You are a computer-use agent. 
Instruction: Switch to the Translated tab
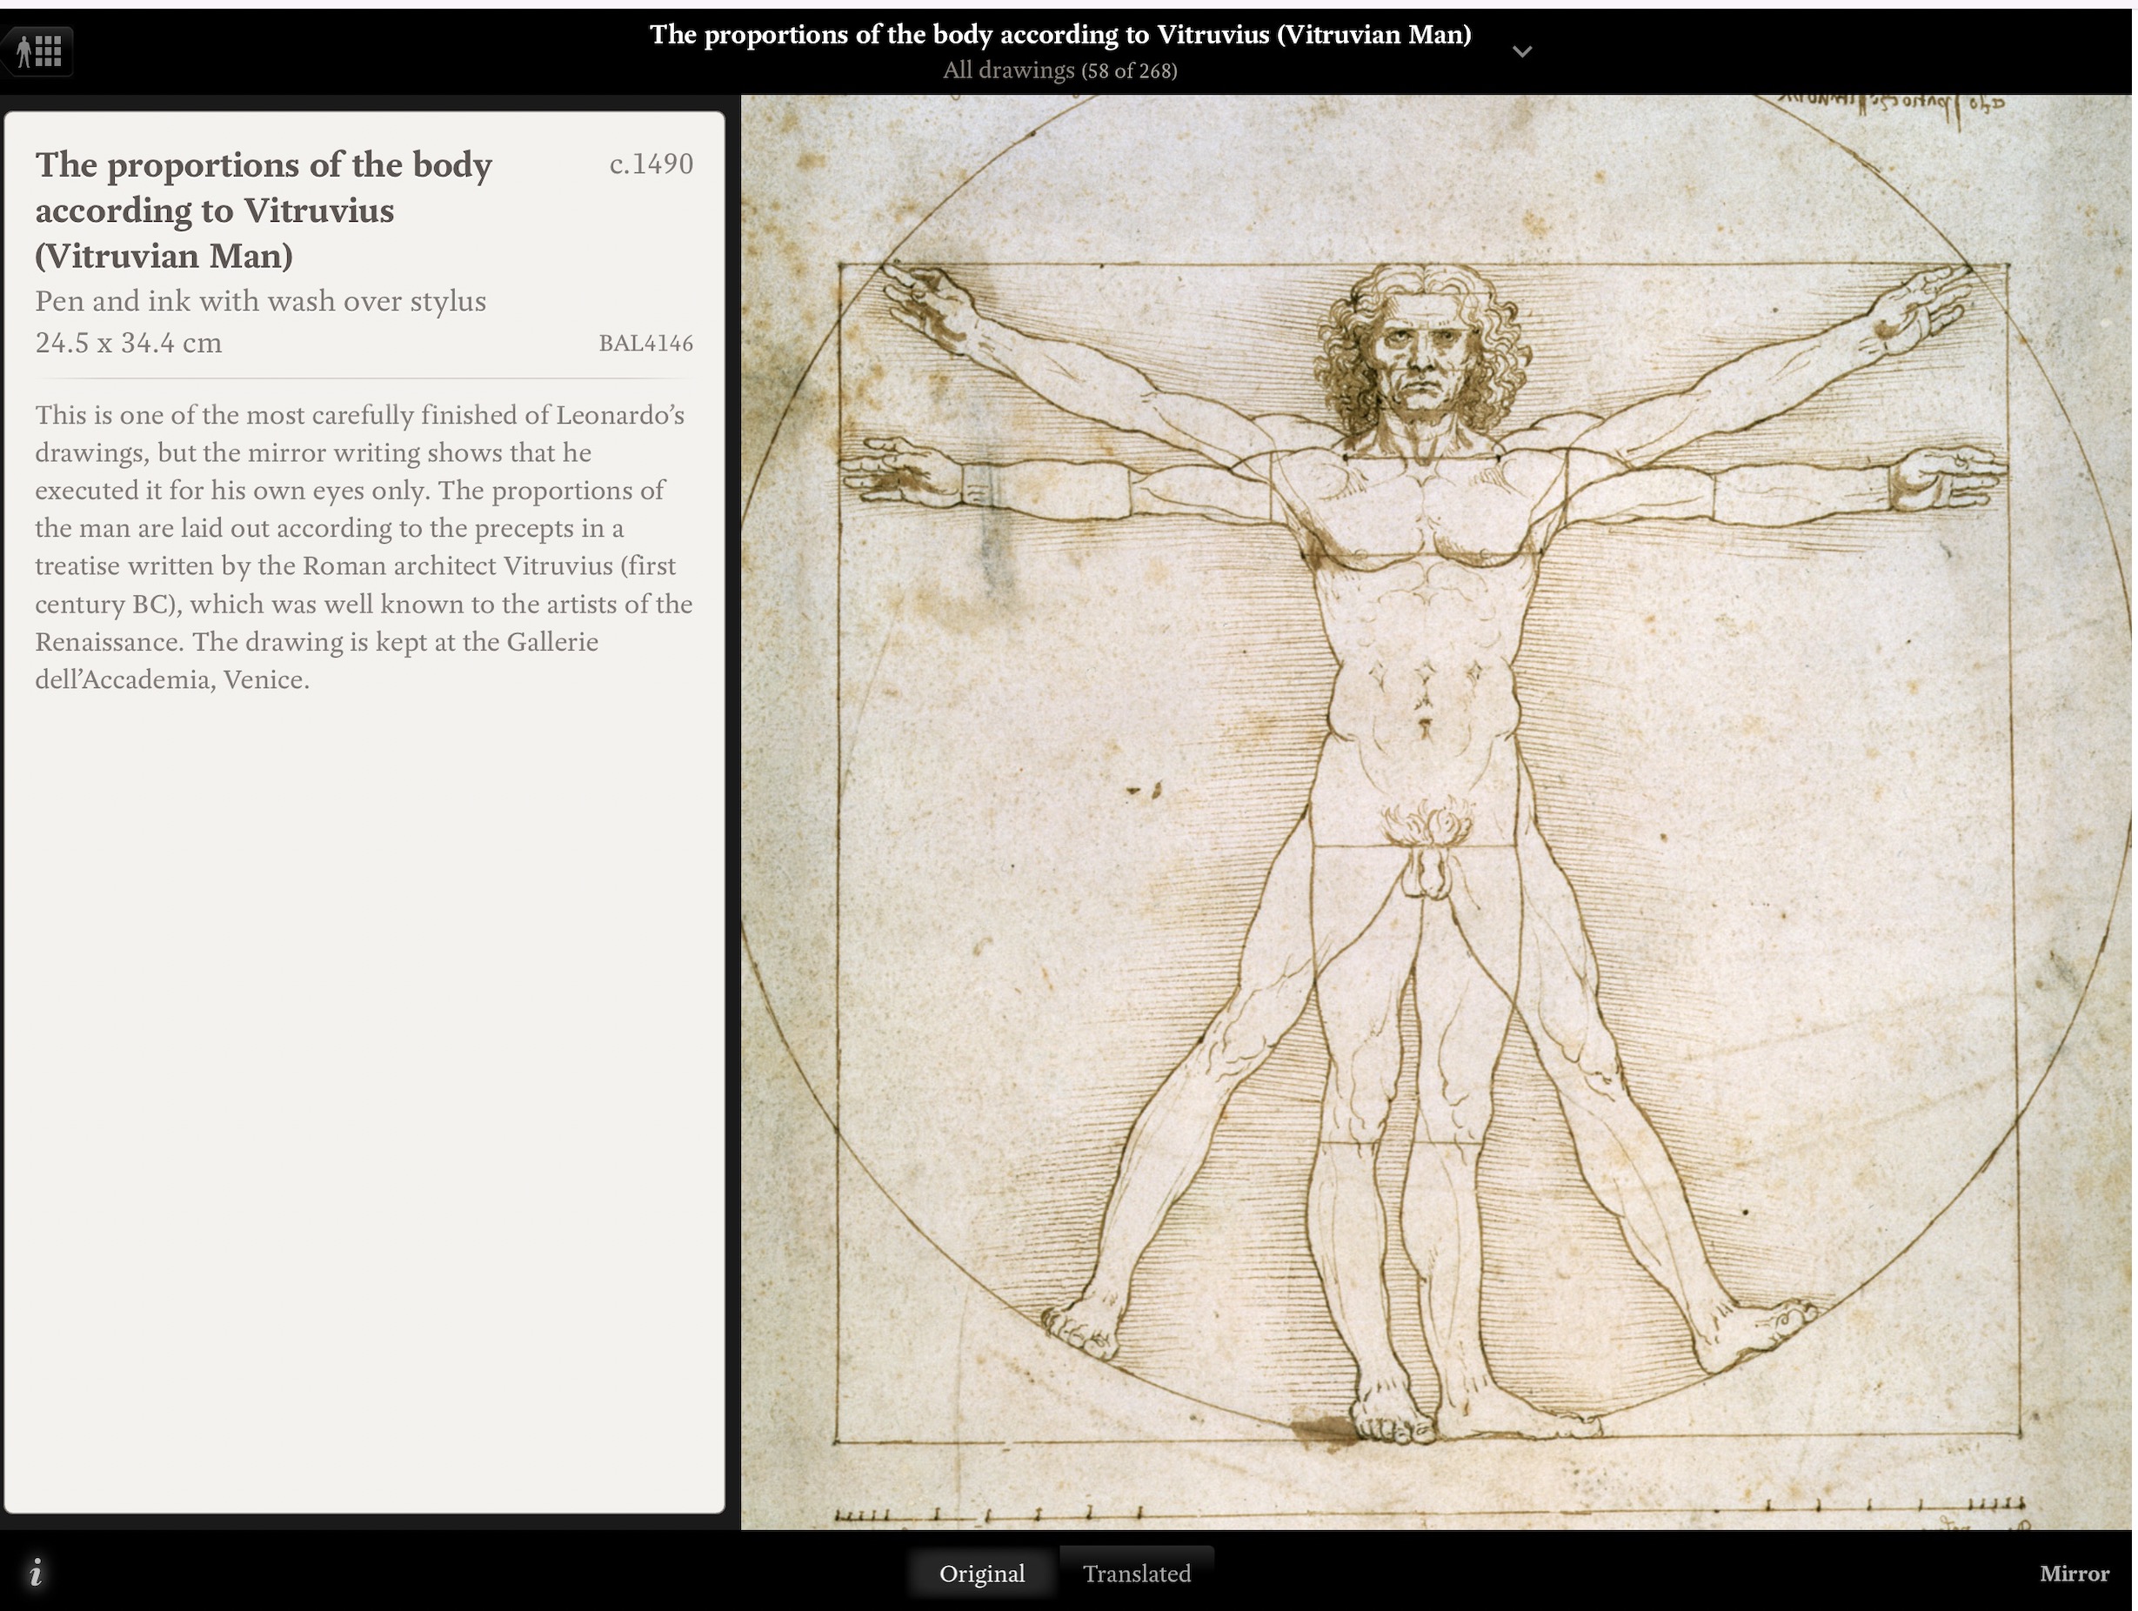tap(1137, 1574)
